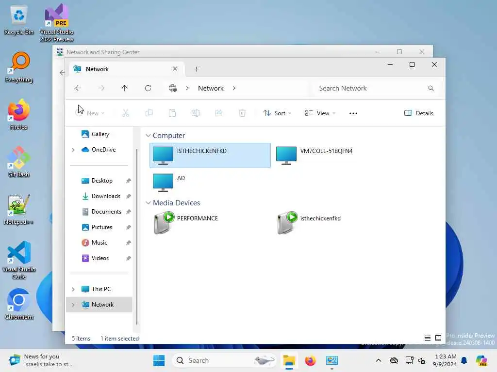The image size is (497, 372).
Task: Open Git Bash desktop shortcut
Action: (19, 162)
